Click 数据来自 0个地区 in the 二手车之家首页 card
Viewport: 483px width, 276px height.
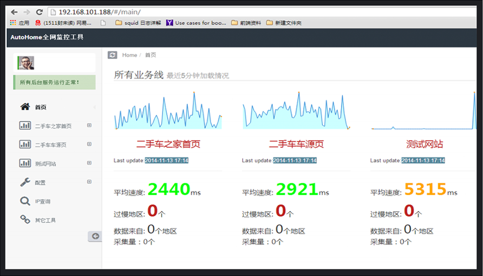146,230
